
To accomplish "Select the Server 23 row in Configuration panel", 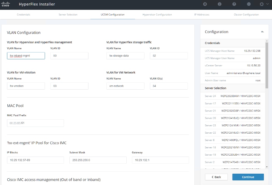I will (x=233, y=125).
